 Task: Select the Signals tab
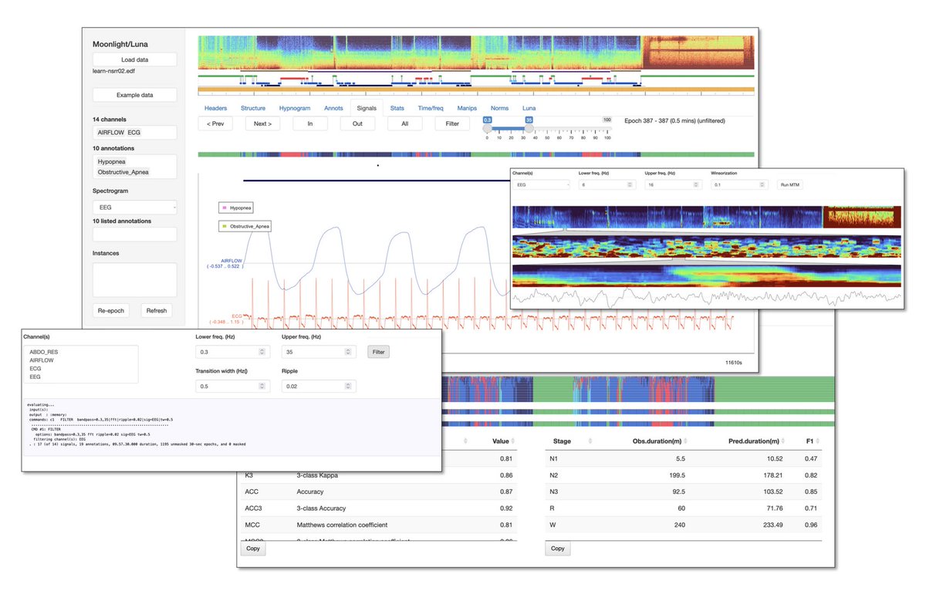click(x=367, y=108)
